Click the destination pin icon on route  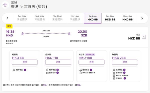pos(69,34)
